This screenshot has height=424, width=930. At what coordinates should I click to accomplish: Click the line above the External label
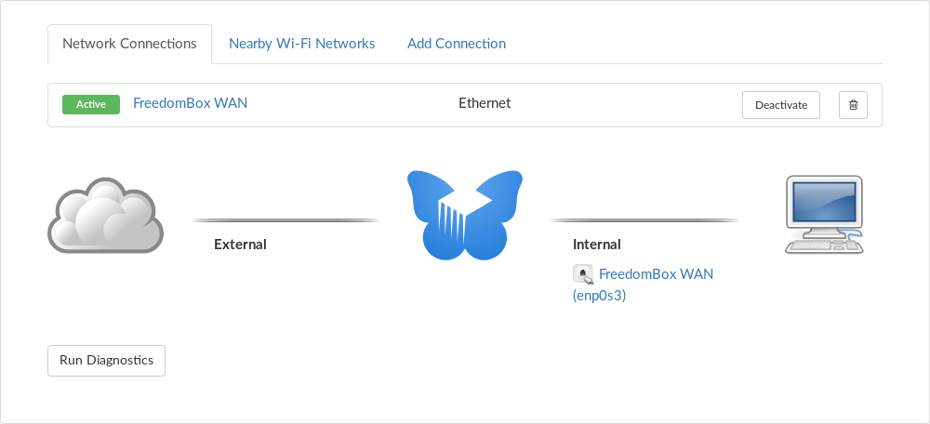[286, 220]
